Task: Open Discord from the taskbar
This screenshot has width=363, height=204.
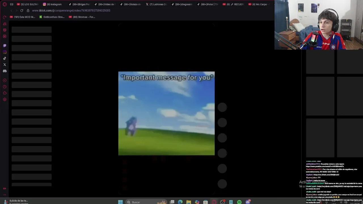Action: 248,202
